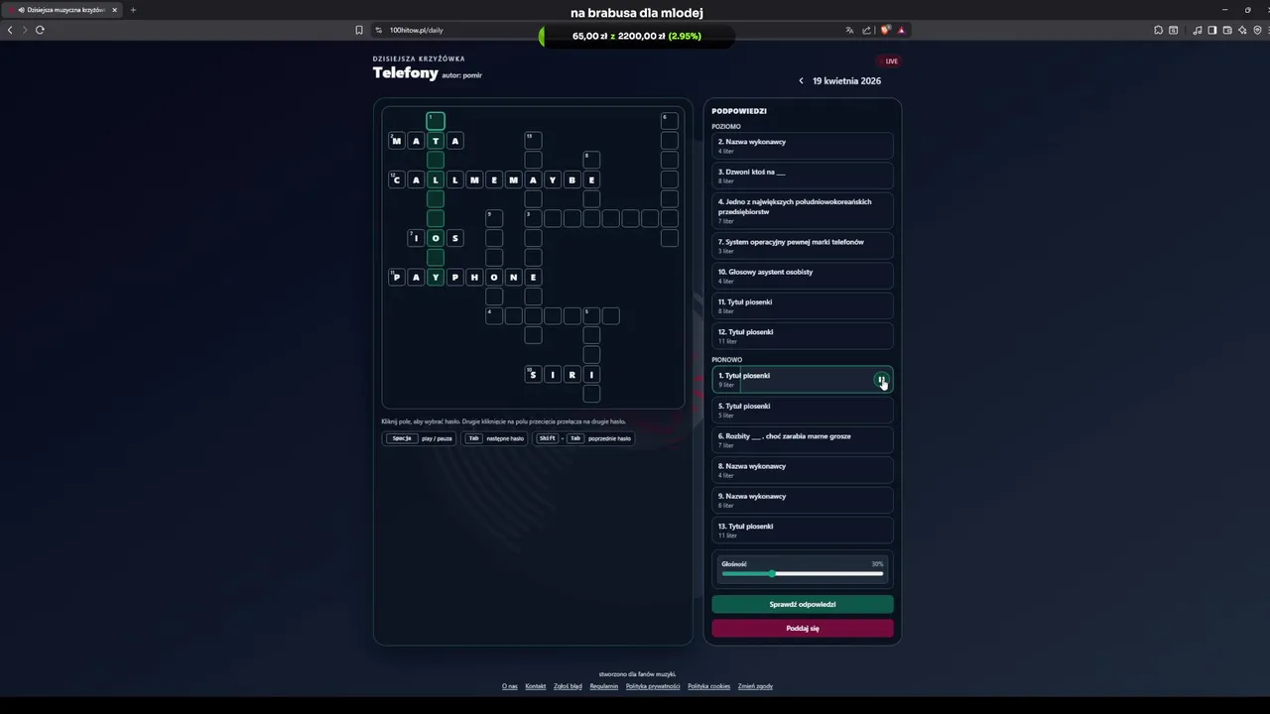The height and width of the screenshot is (714, 1270).
Task: Click the 19 kwietnia 2026 date label
Action: click(x=846, y=81)
